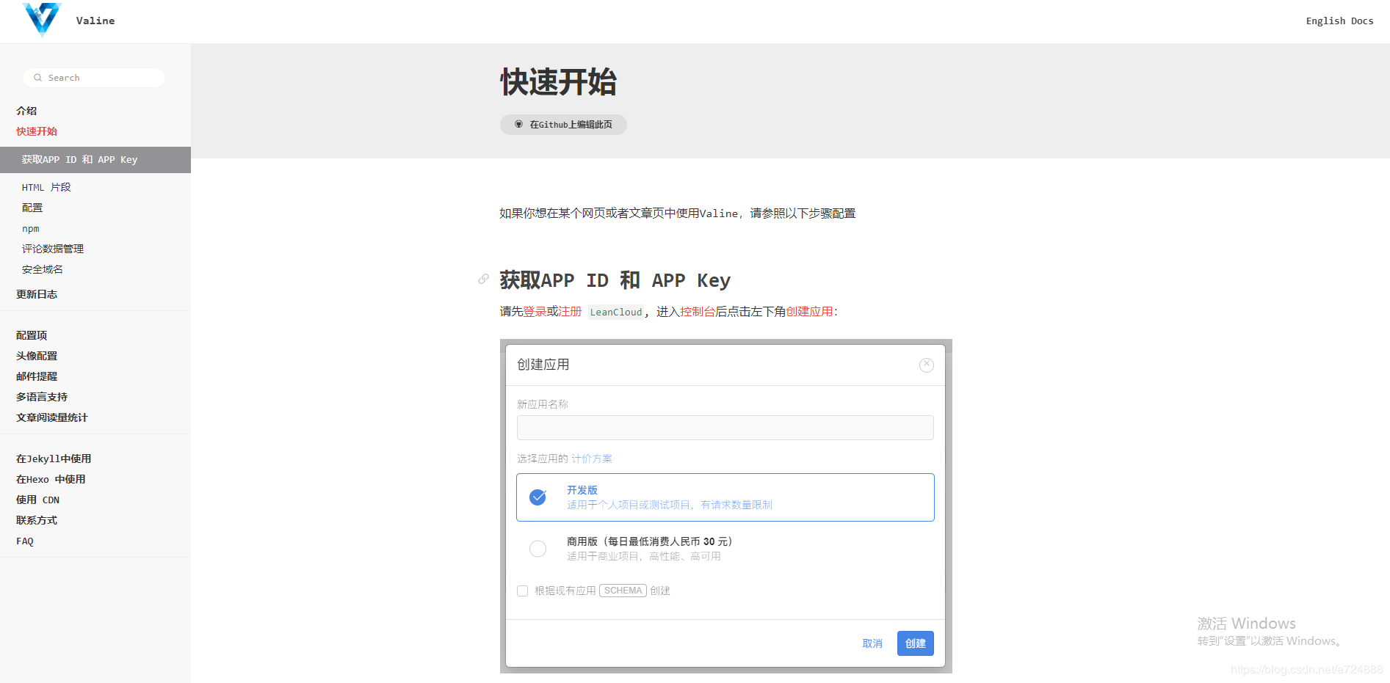Image resolution: width=1390 pixels, height=683 pixels.
Task: Click the Search input field in sidebar
Action: 93,77
